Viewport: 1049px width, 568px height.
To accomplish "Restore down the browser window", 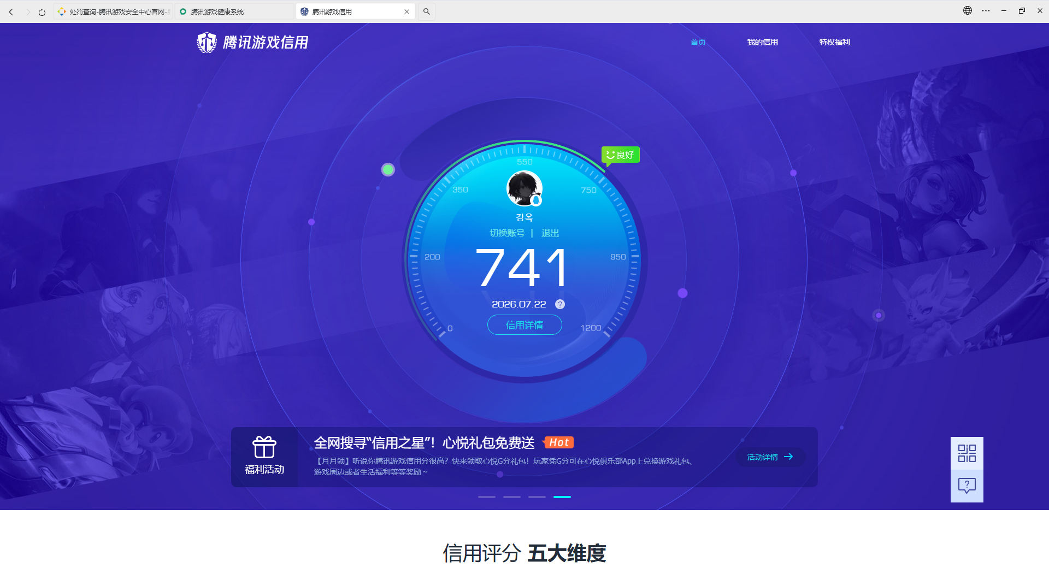I will click(1022, 10).
